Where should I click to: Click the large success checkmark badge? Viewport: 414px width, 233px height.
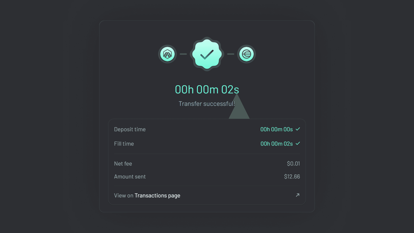[x=207, y=54]
